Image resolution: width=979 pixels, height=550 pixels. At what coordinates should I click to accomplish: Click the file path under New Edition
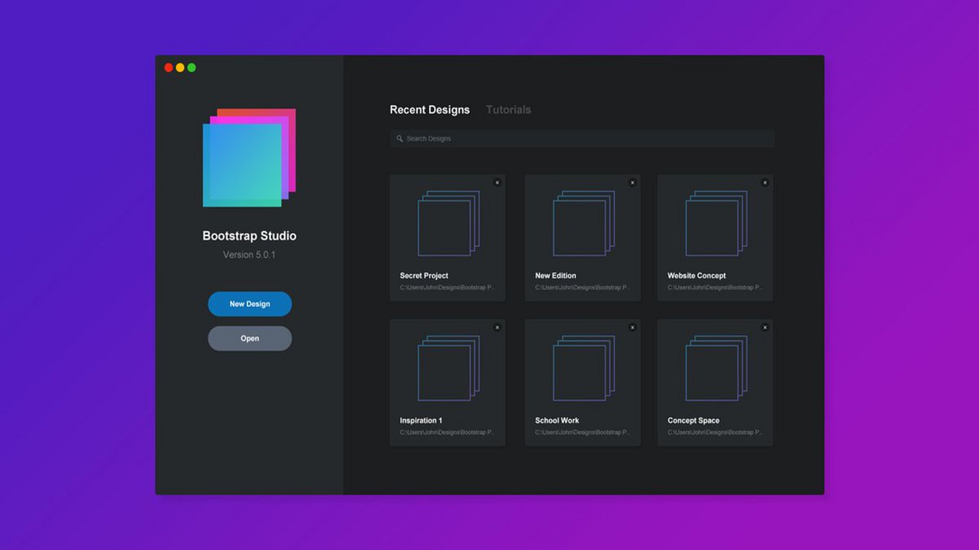pos(582,288)
